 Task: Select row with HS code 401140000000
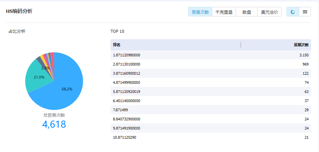coord(211,101)
